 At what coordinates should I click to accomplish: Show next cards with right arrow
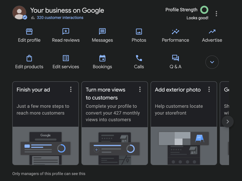point(228,122)
